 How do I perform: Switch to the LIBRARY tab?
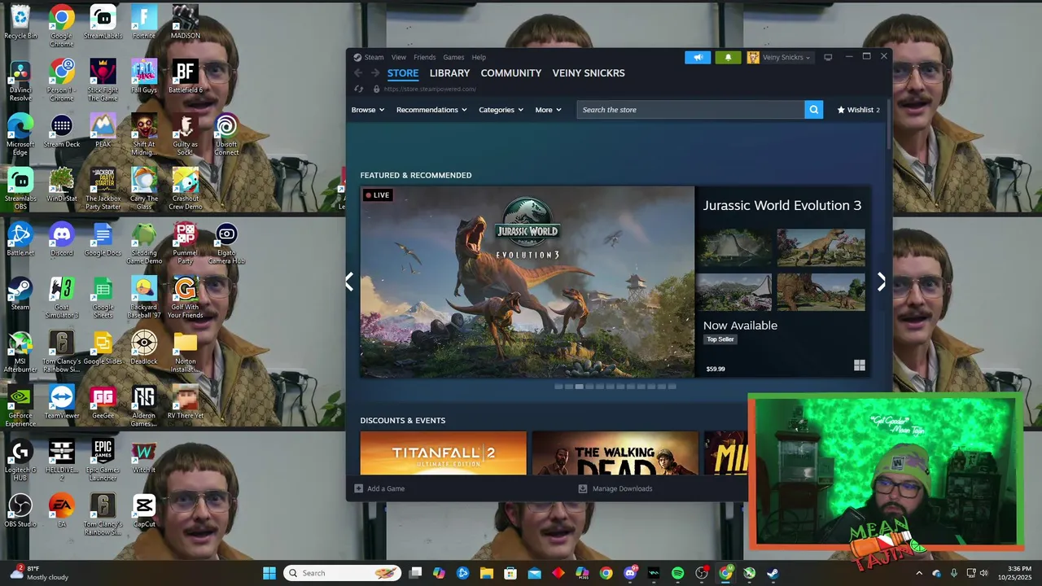click(449, 73)
